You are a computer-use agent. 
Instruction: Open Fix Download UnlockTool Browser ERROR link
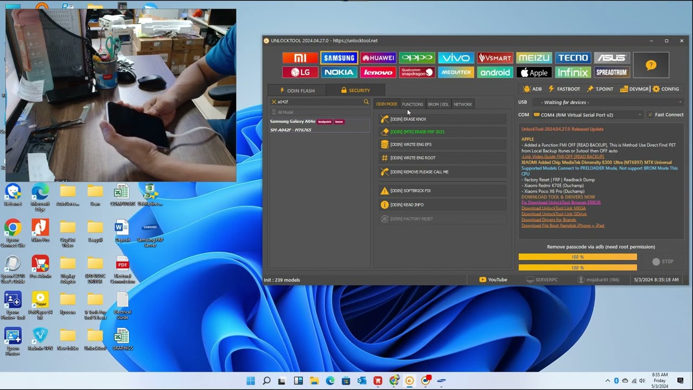point(561,203)
